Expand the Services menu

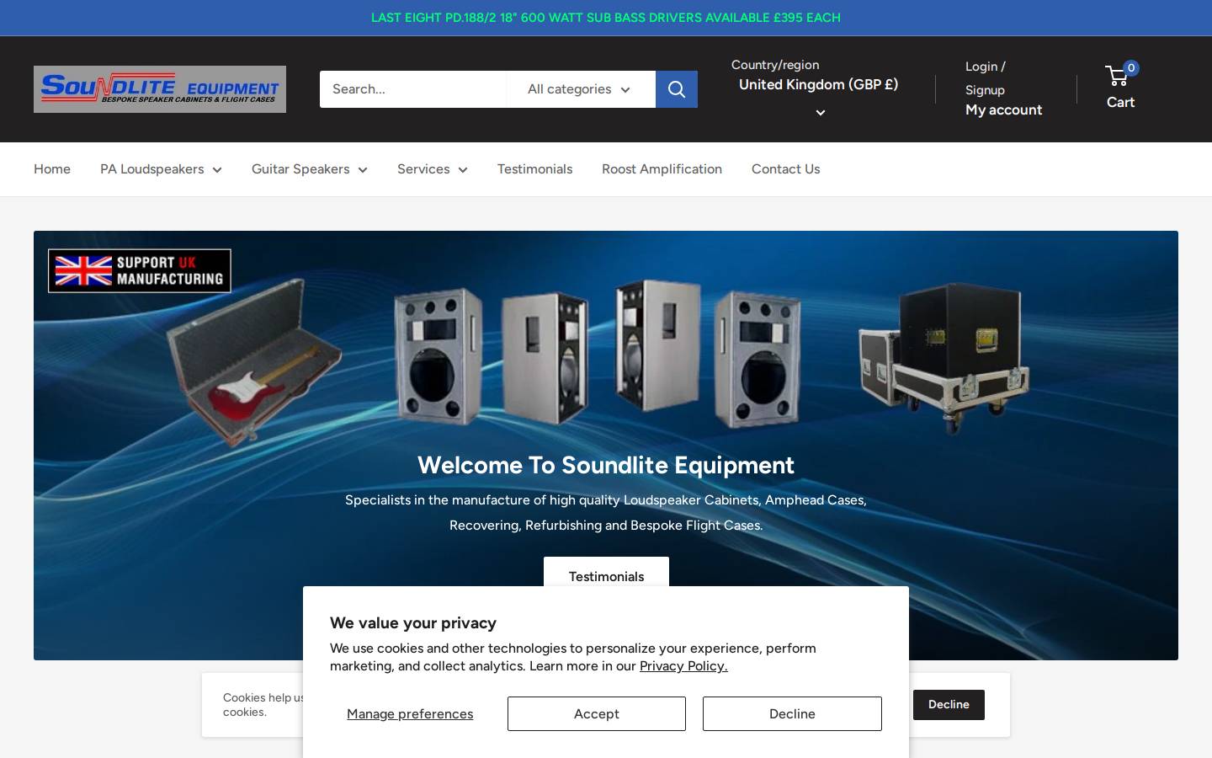[x=433, y=169]
